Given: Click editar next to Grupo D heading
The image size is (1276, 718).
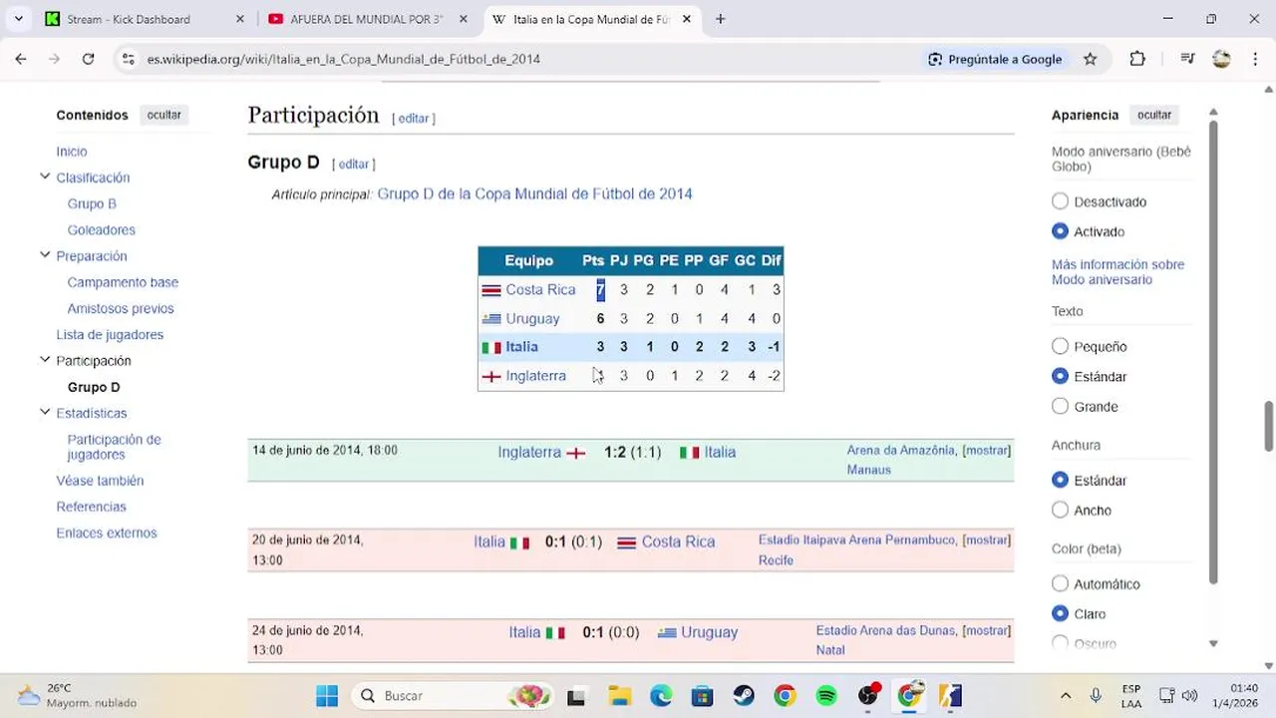Looking at the screenshot, I should (354, 164).
